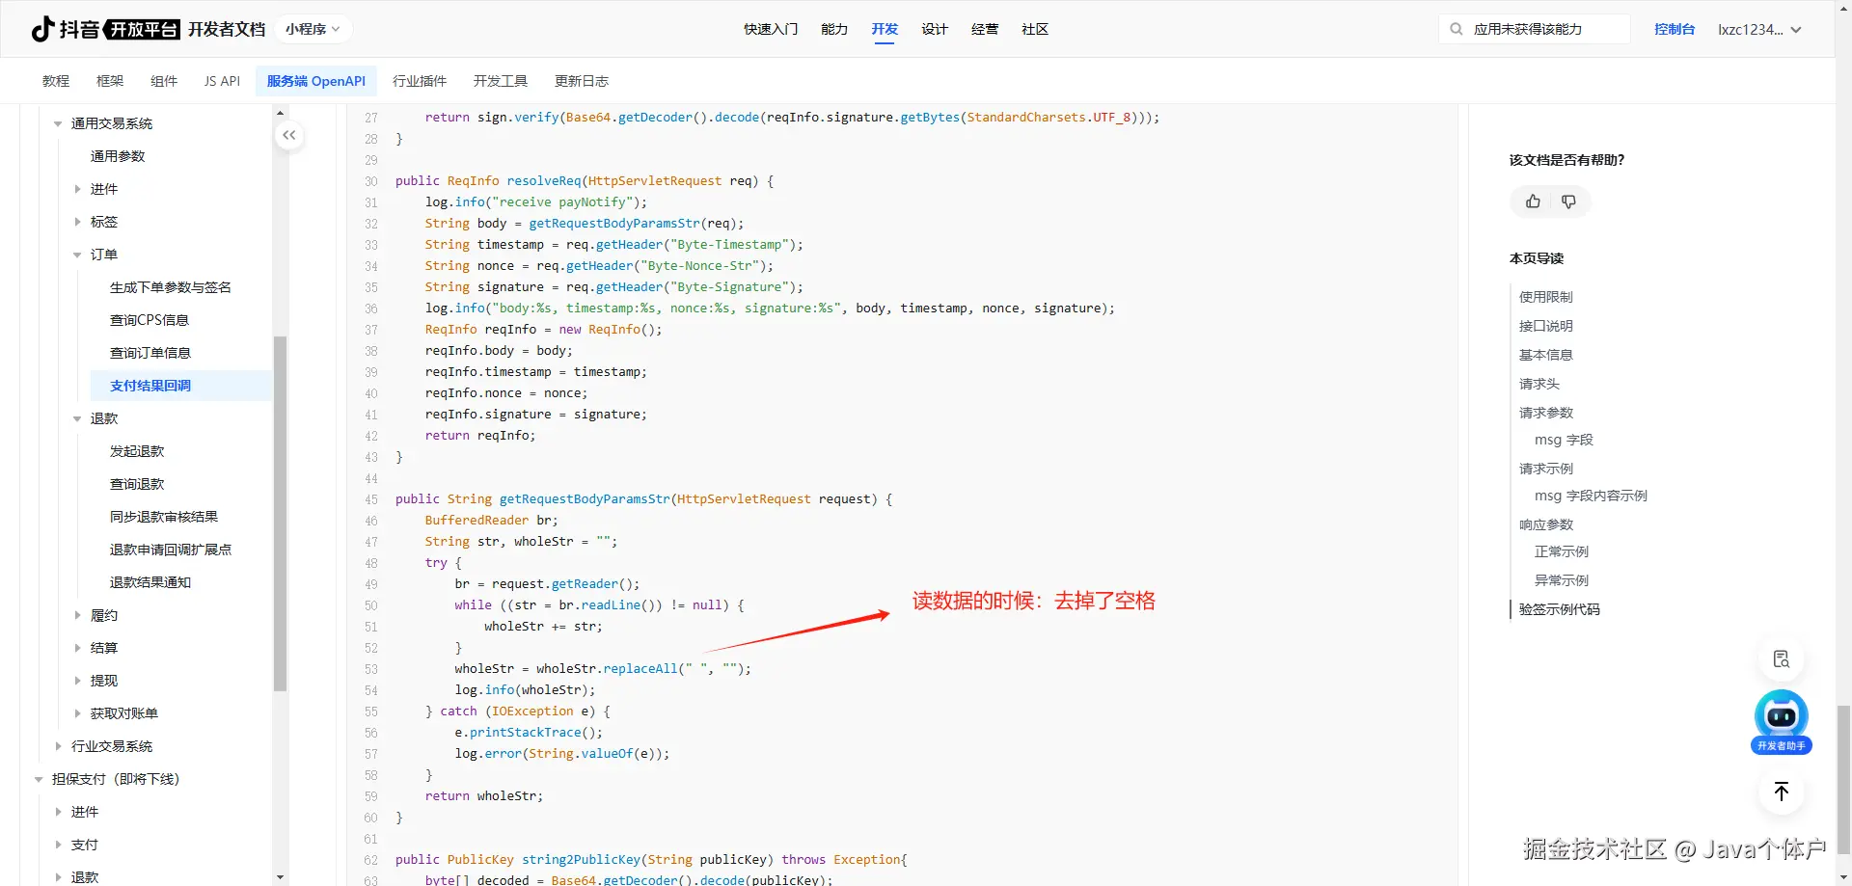This screenshot has height=886, width=1852.
Task: Expand the 结算 tree node
Action: (x=77, y=648)
